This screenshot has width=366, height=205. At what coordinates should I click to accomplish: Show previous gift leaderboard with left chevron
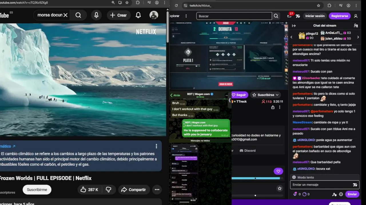[291, 37]
